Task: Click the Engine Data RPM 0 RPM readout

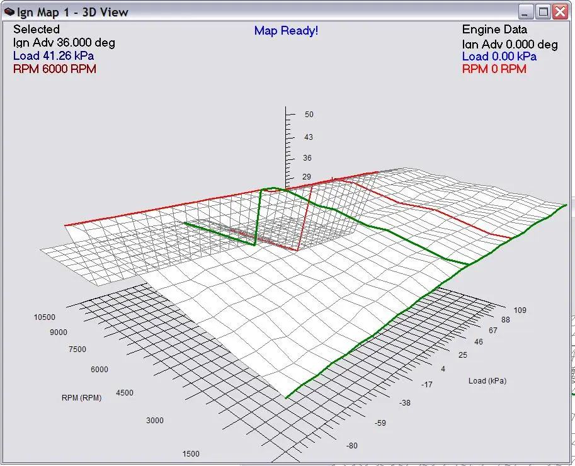Action: coord(494,69)
